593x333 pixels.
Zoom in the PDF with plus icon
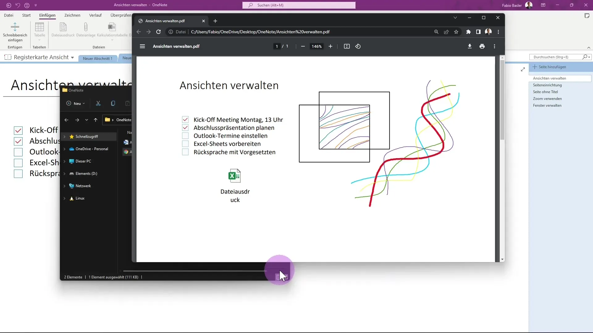(x=330, y=46)
